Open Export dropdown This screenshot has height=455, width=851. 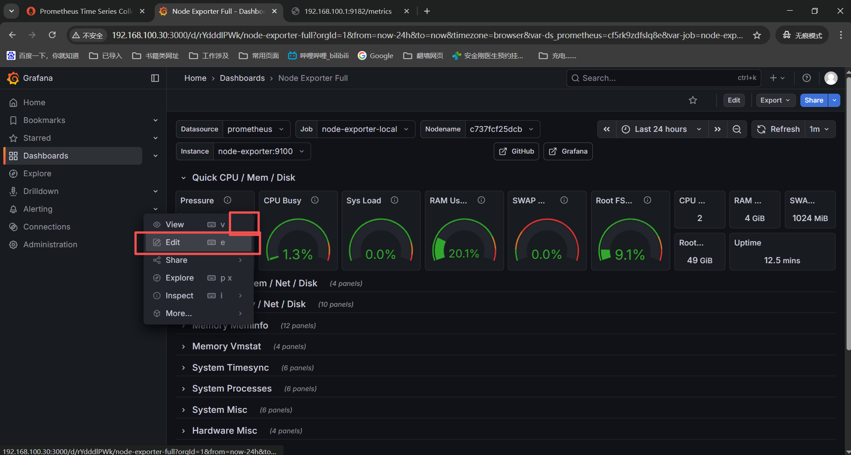775,100
